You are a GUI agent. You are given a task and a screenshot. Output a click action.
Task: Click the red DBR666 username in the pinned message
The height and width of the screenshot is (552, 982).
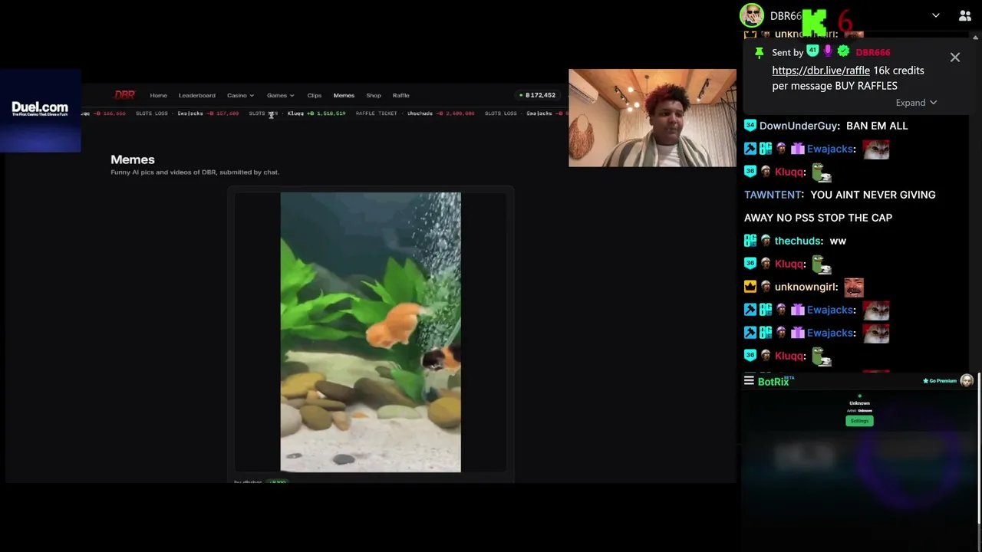click(x=873, y=52)
